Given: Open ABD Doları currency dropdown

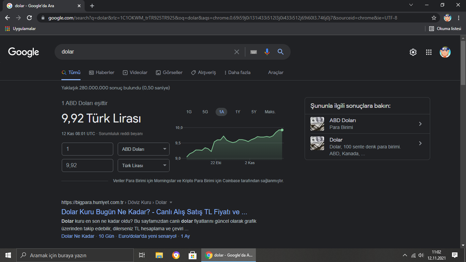Looking at the screenshot, I should [144, 149].
